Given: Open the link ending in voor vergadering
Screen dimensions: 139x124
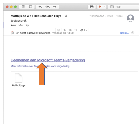Looking at the screenshot, I should [57, 66].
